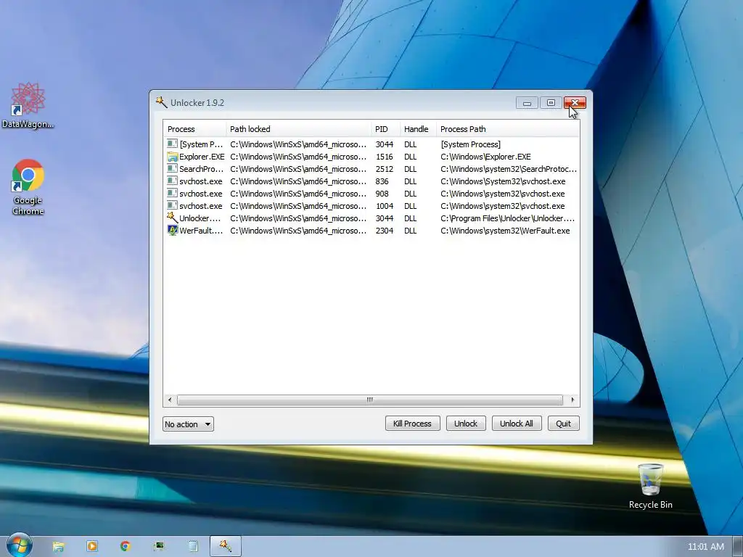Select the SearchPro... process icon

coord(173,168)
